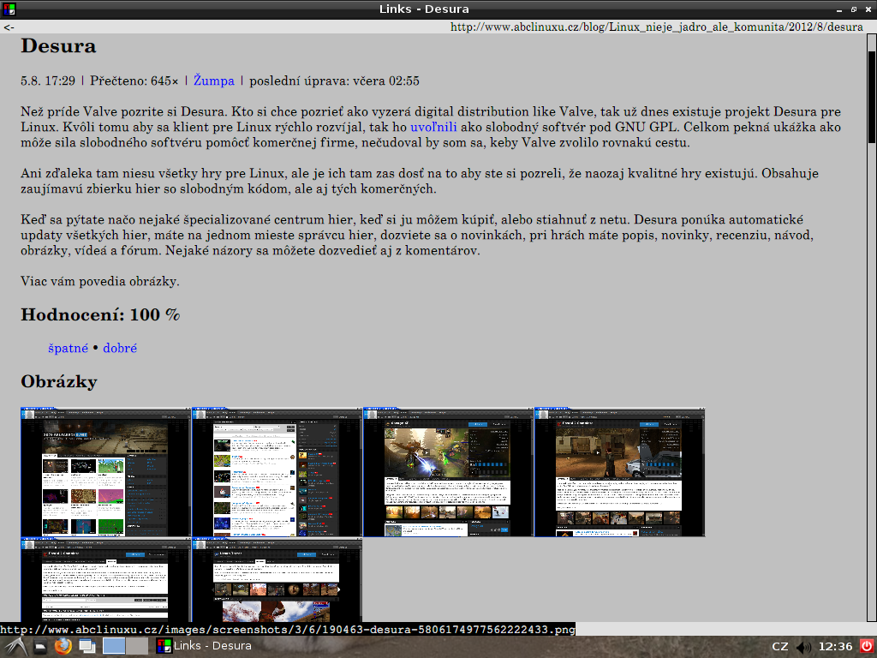Click 'poslední úprava: včera 02:55' text
This screenshot has width=877, height=658.
point(334,81)
